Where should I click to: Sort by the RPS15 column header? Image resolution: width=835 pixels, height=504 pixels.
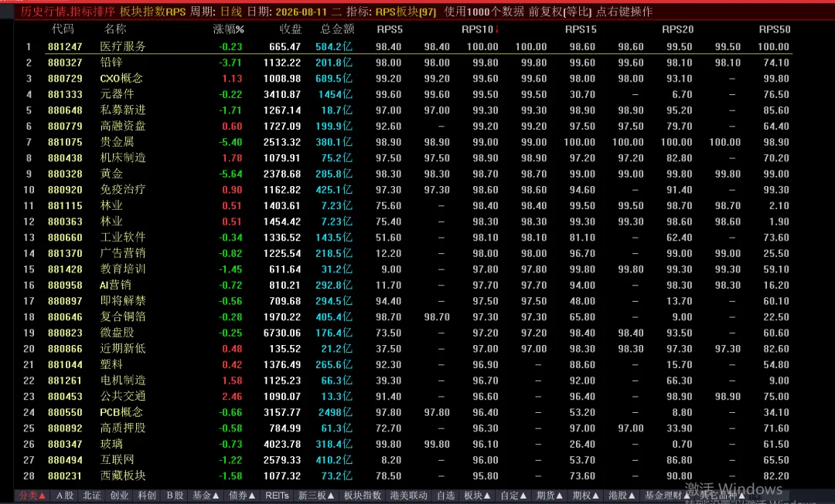click(581, 29)
